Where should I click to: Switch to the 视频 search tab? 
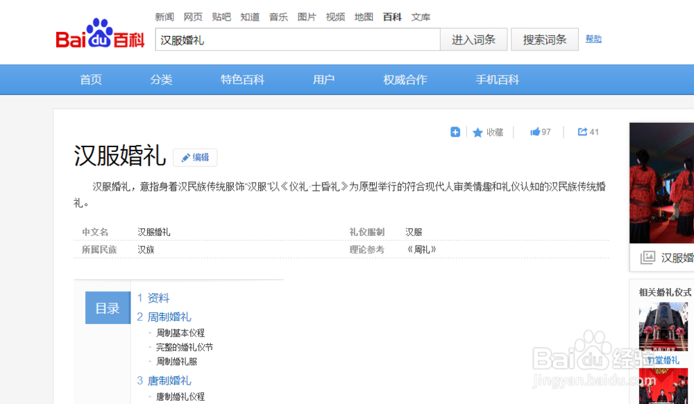point(335,17)
